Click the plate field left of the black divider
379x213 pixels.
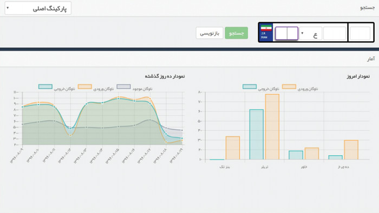[x=335, y=34]
